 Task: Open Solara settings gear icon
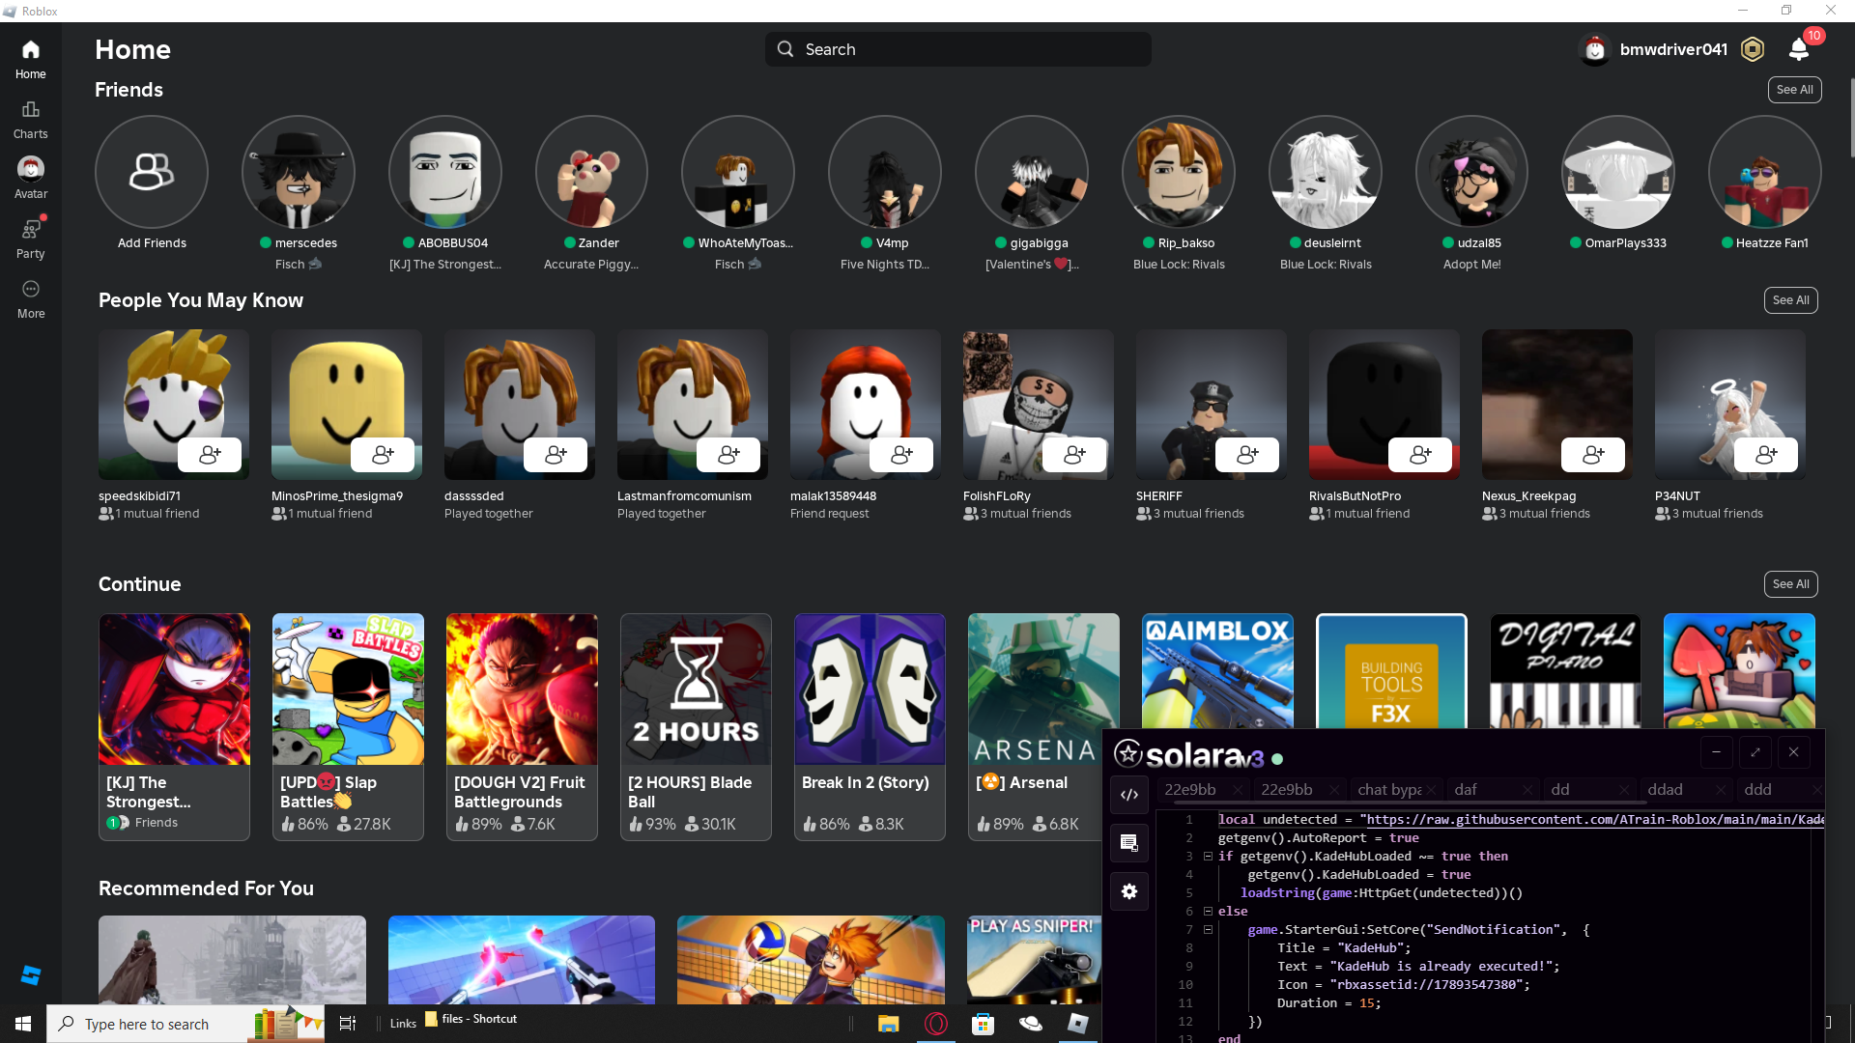(x=1128, y=891)
